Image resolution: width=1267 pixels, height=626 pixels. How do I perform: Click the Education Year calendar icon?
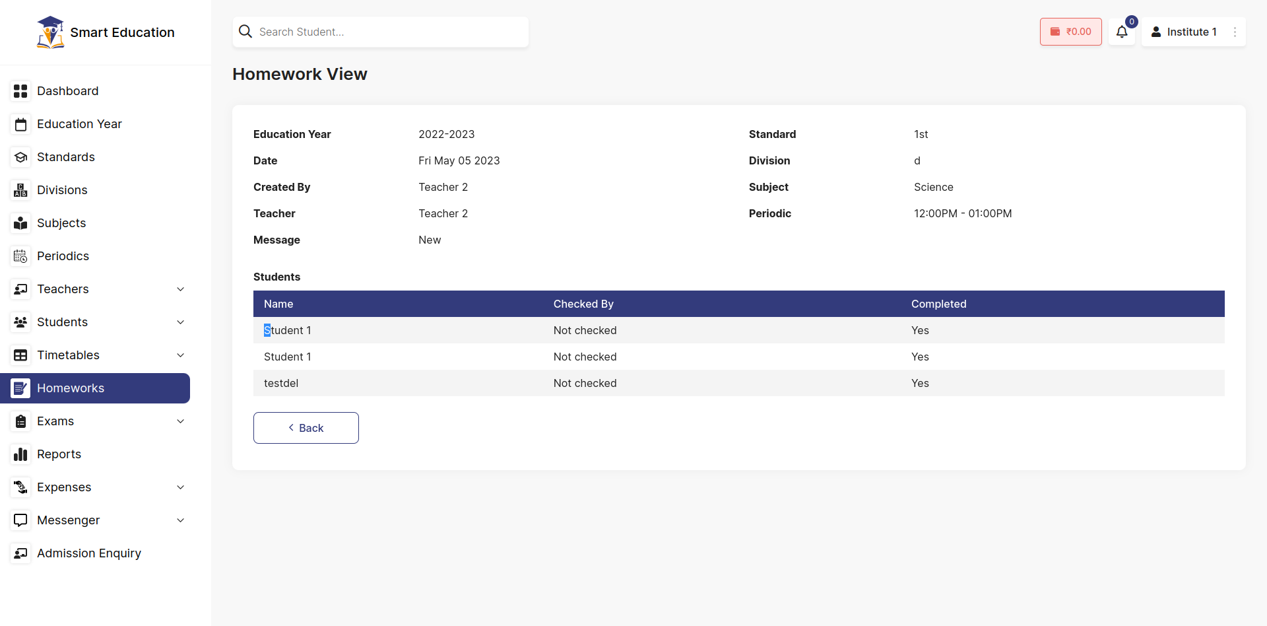click(21, 124)
